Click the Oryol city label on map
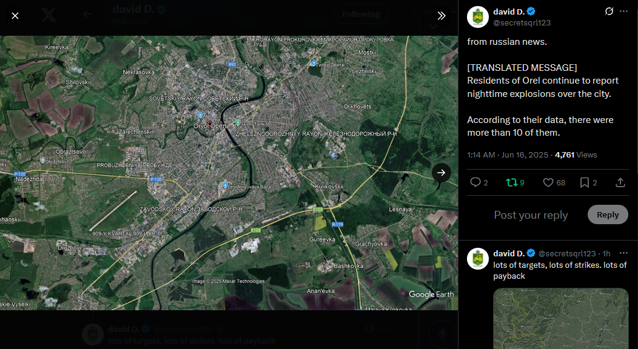The width and height of the screenshot is (638, 349). tap(209, 126)
